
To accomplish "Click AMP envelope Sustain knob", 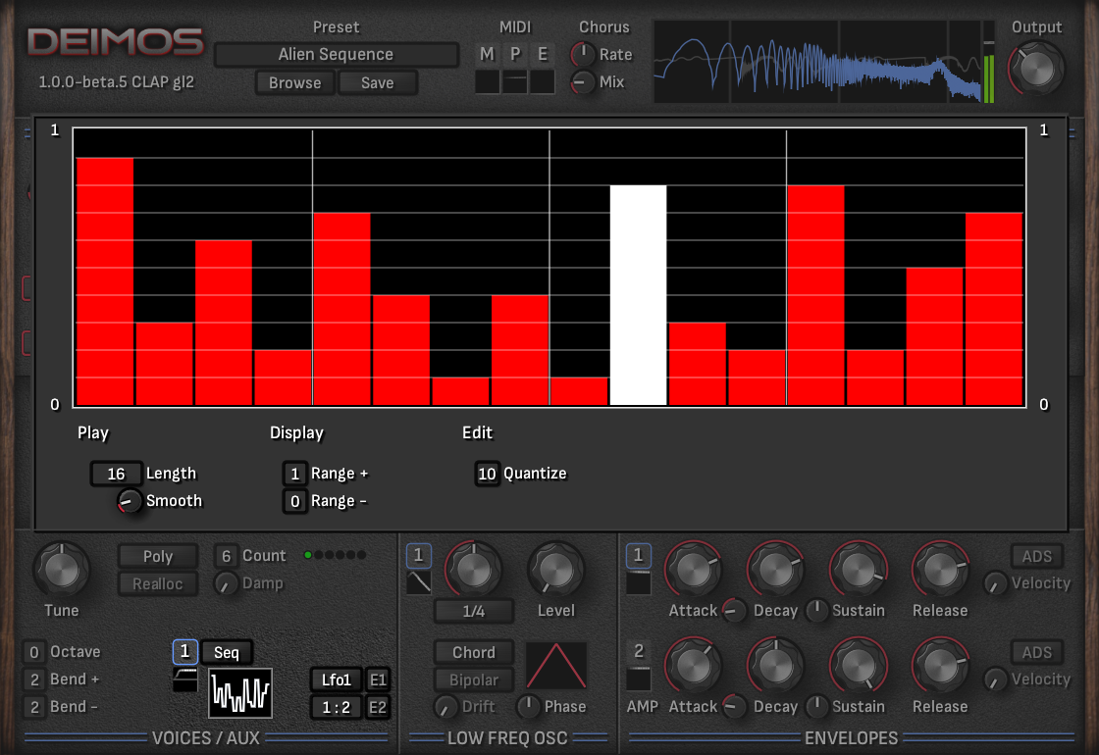I will click(859, 666).
